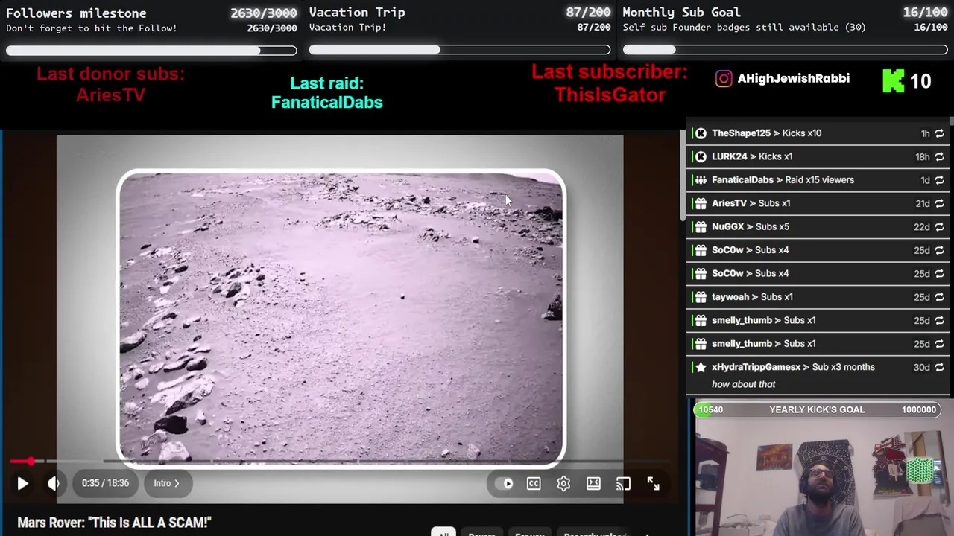Click the Vacation Trip progress bar

coord(460,50)
